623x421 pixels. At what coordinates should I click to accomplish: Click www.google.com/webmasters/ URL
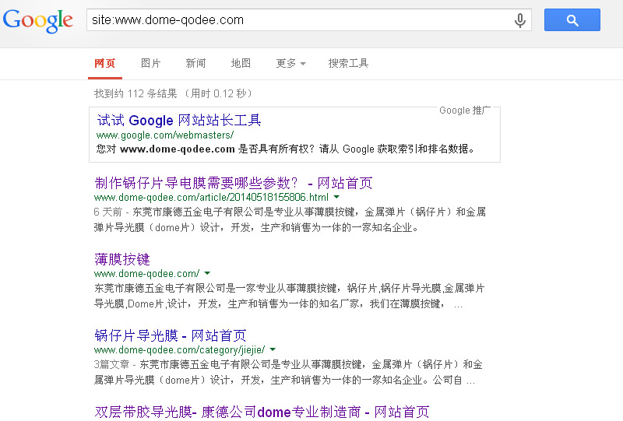[x=165, y=135]
